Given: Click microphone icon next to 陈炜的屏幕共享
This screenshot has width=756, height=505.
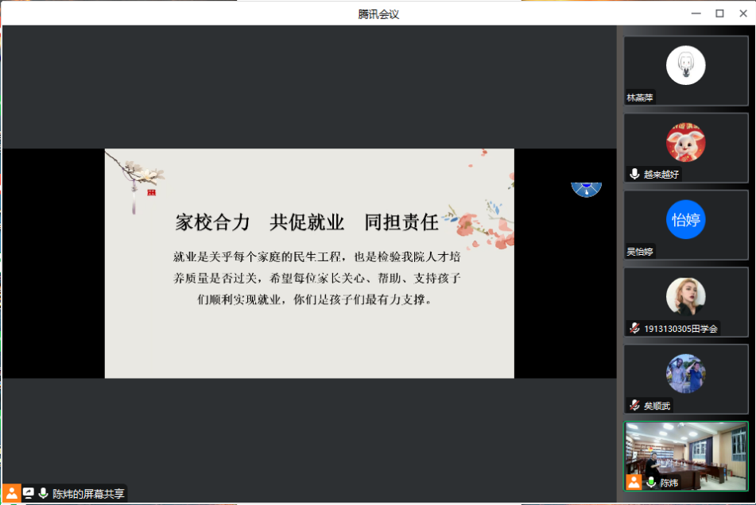Looking at the screenshot, I should coord(43,493).
